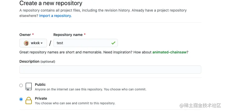225x112 pixels.
Task: Select the Public radio button
Action: pyautogui.click(x=21, y=86)
